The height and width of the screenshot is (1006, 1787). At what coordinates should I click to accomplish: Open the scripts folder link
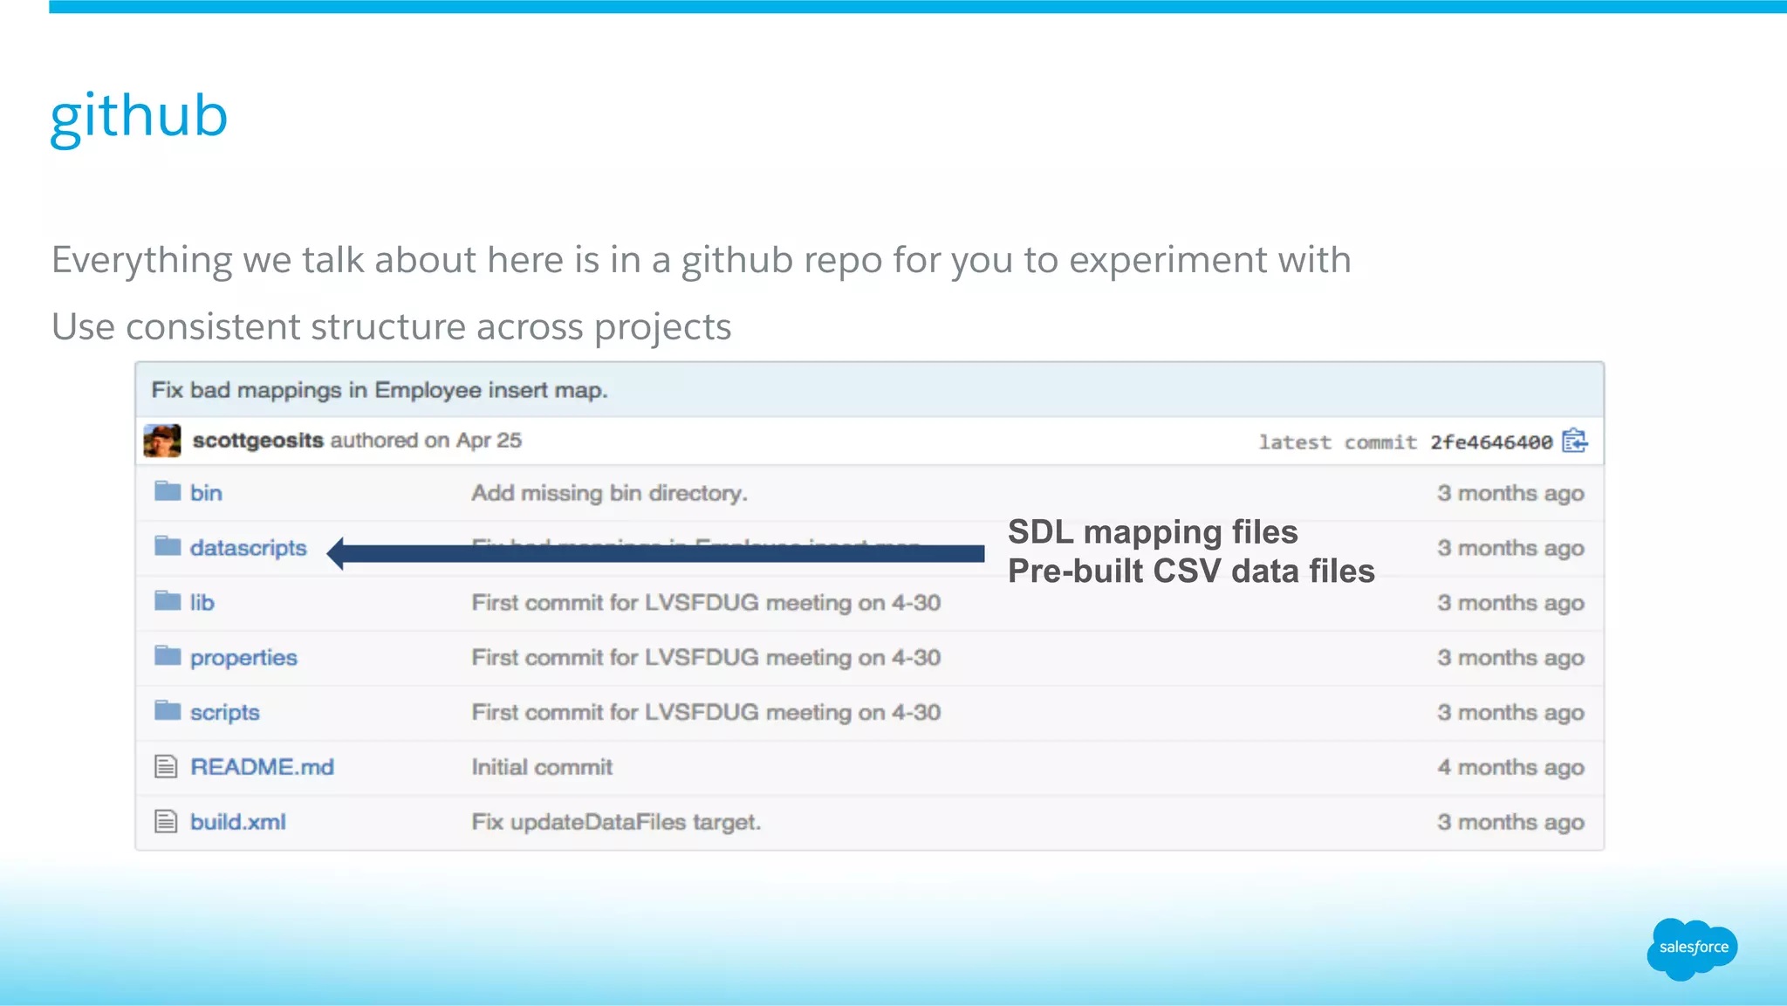pos(225,713)
